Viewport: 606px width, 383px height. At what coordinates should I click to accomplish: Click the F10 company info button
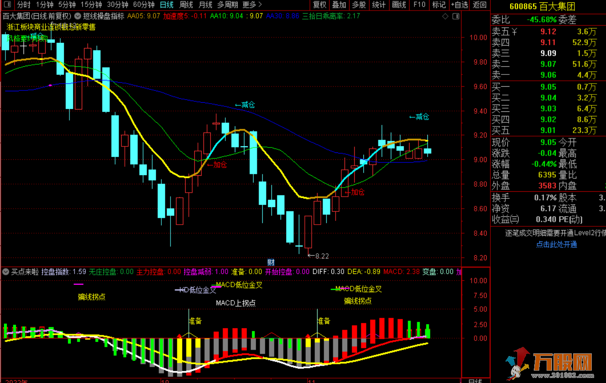pos(419,5)
